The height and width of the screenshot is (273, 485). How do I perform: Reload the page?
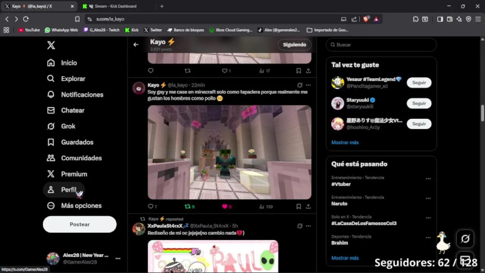[26, 19]
